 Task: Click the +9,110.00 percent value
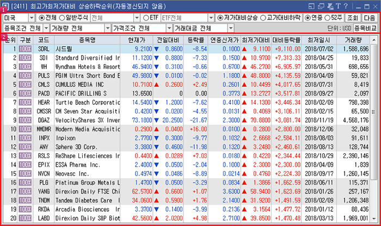click(x=288, y=49)
